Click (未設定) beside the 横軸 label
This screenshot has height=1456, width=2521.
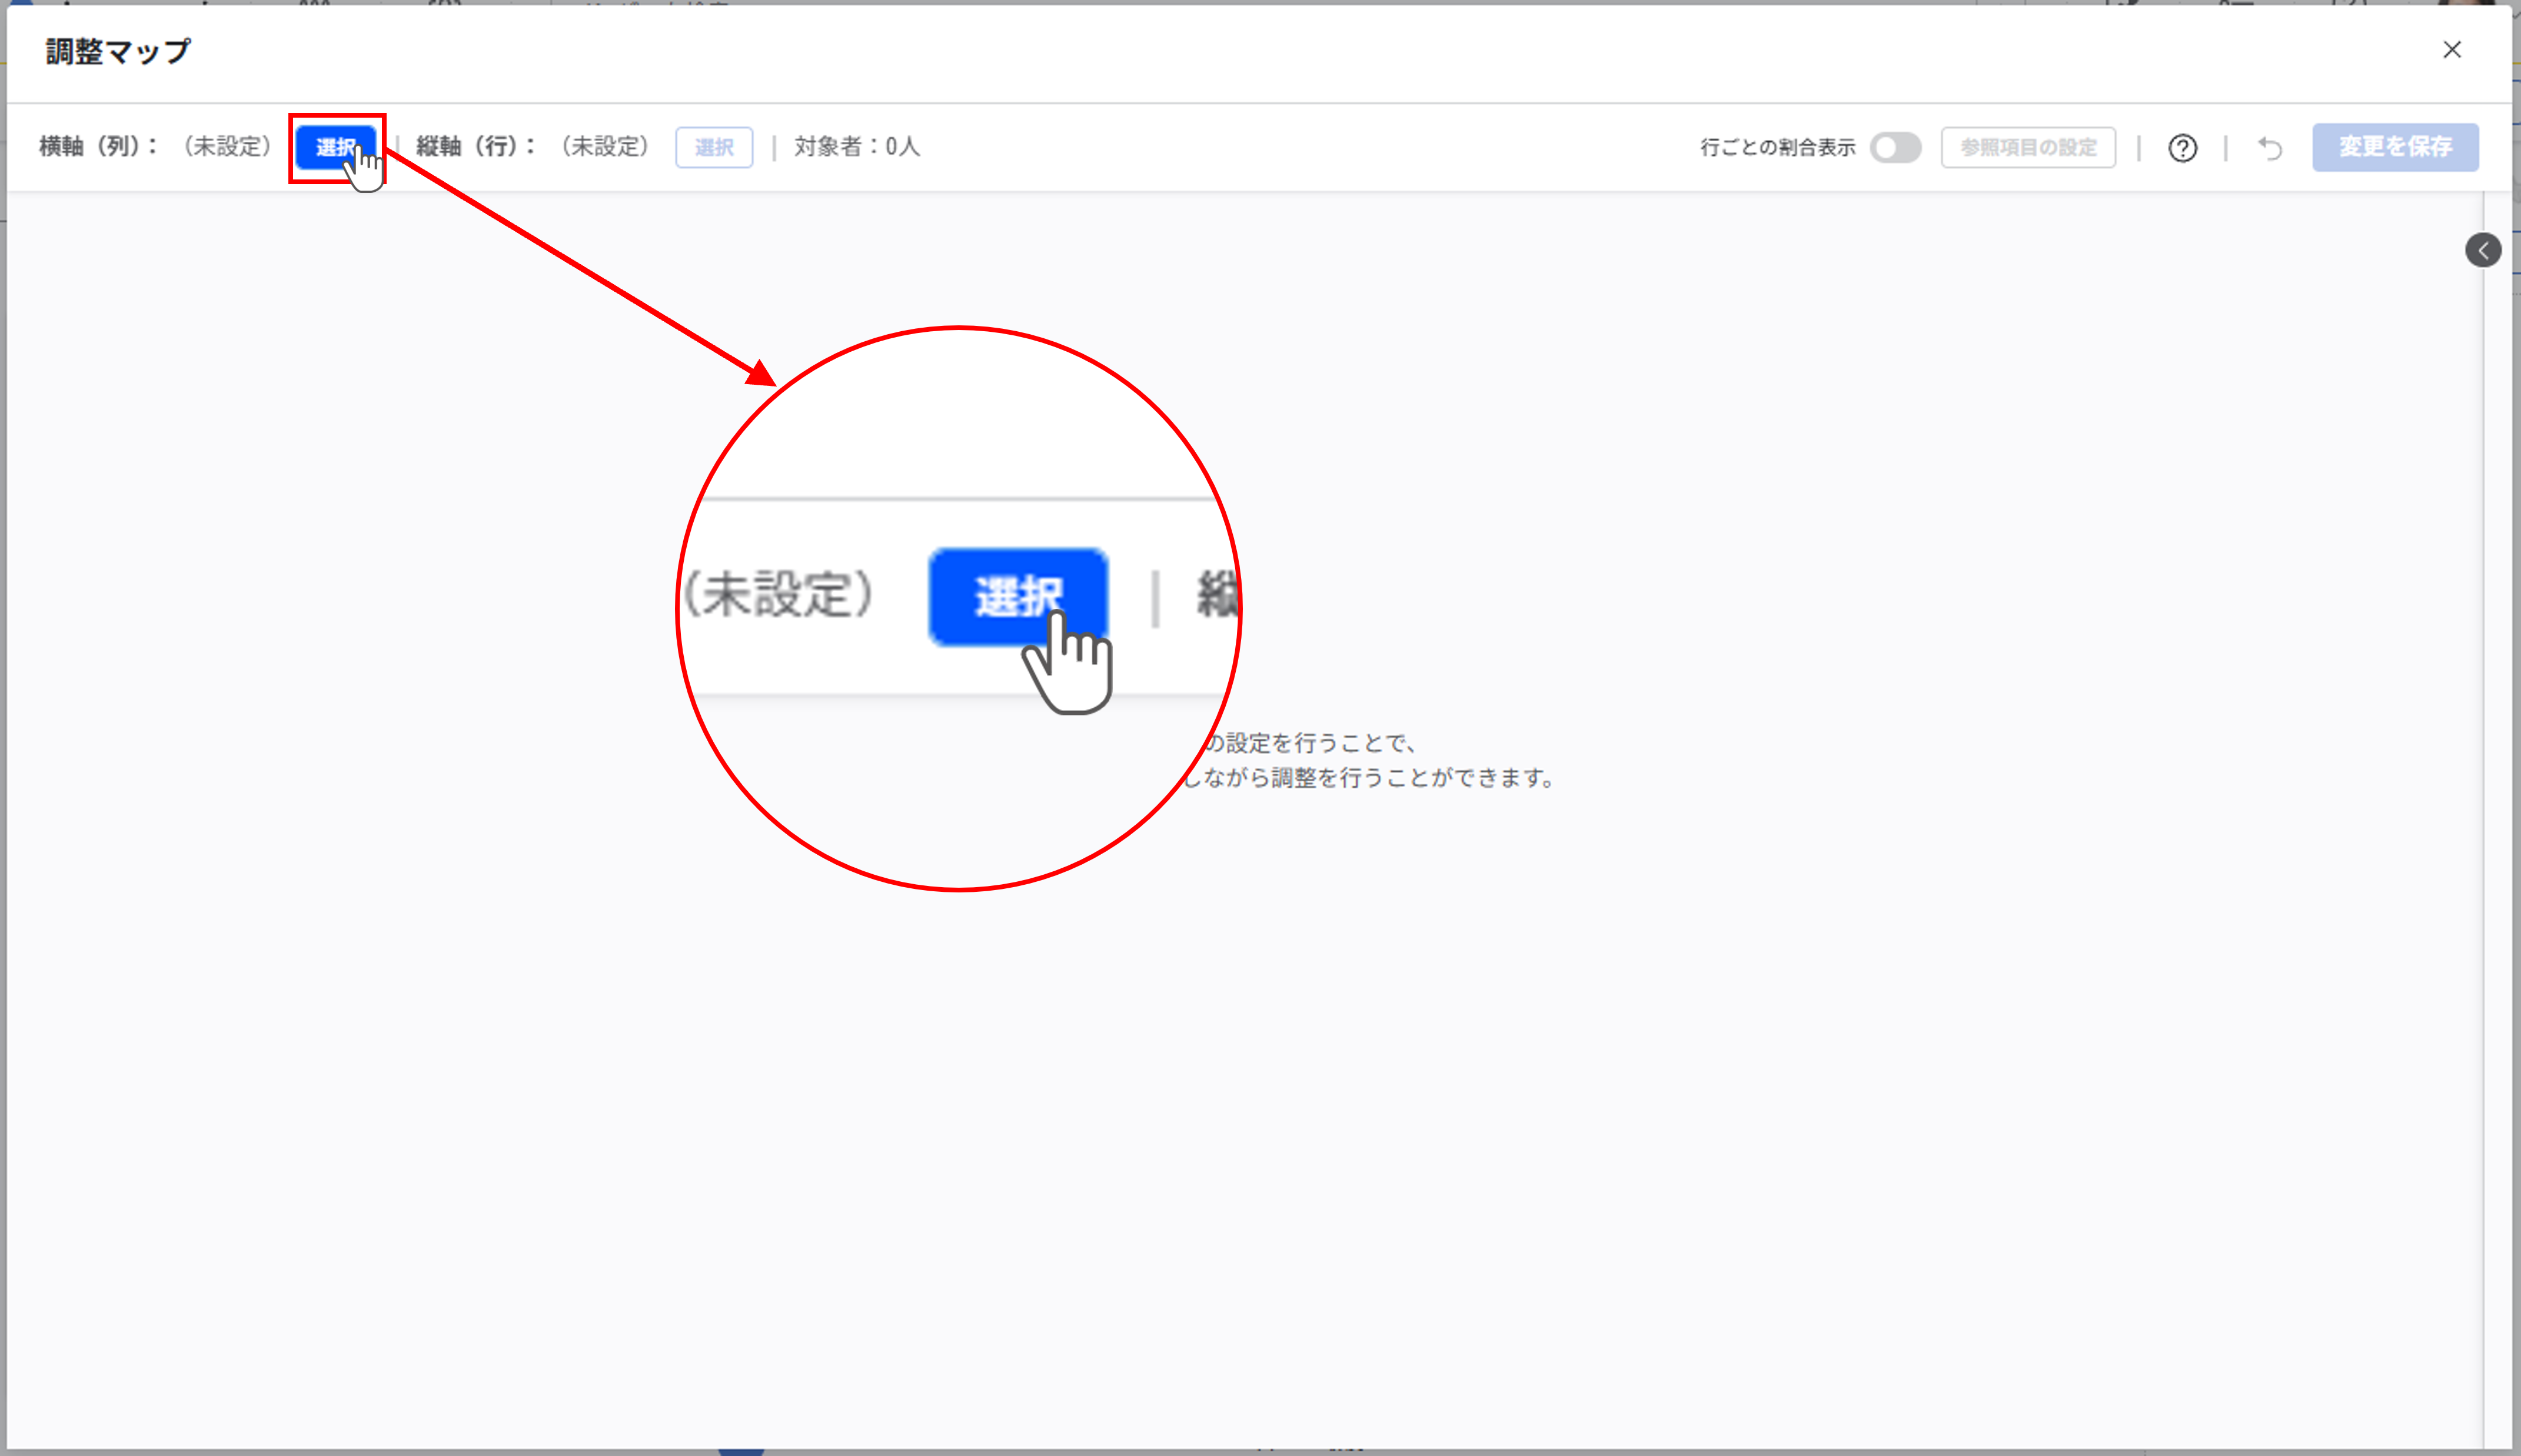(228, 147)
